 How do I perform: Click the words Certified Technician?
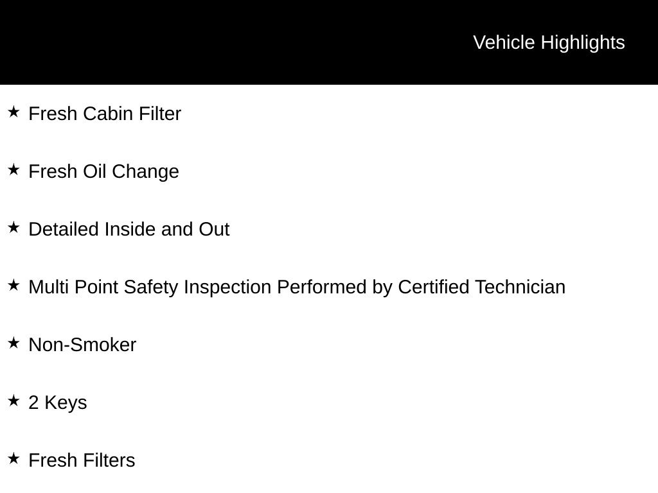[x=481, y=287]
